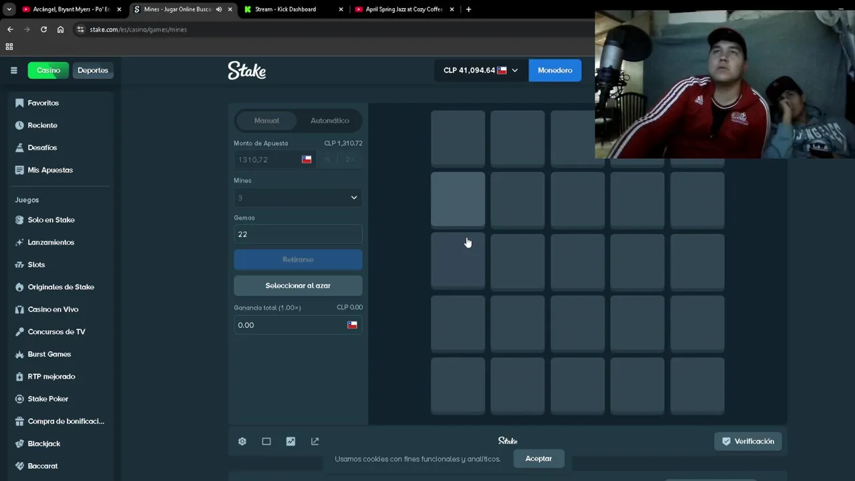This screenshot has width=855, height=481.
Task: Open the CLP balance currency dropdown
Action: [x=480, y=70]
